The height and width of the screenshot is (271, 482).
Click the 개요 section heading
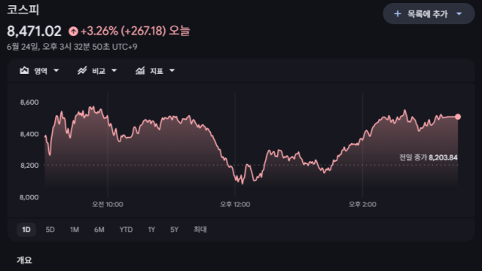[24, 260]
